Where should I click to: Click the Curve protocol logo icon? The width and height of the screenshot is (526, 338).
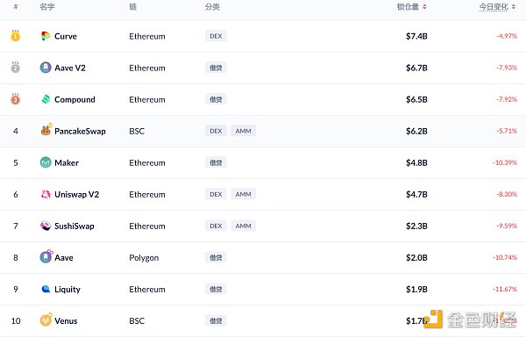coord(46,36)
